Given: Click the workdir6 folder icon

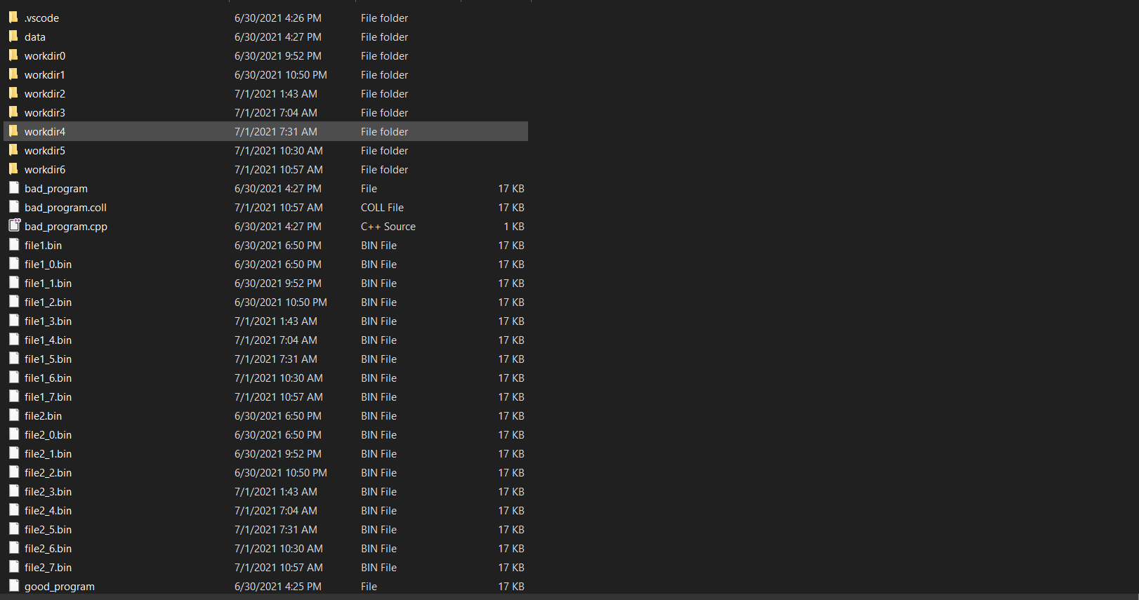Looking at the screenshot, I should pyautogui.click(x=13, y=168).
